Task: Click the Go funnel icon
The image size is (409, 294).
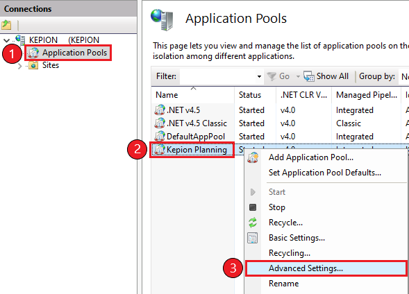Action: (x=272, y=76)
